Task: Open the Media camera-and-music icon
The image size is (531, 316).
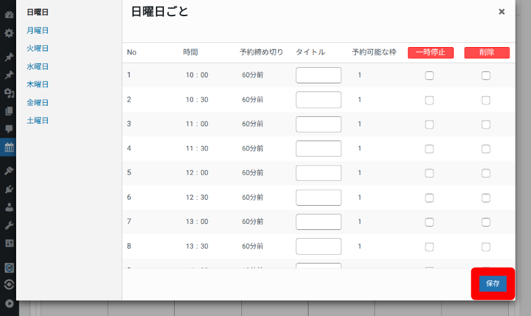Action: [x=9, y=93]
